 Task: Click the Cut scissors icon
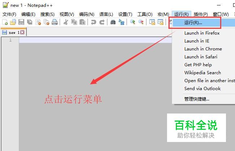point(66,22)
